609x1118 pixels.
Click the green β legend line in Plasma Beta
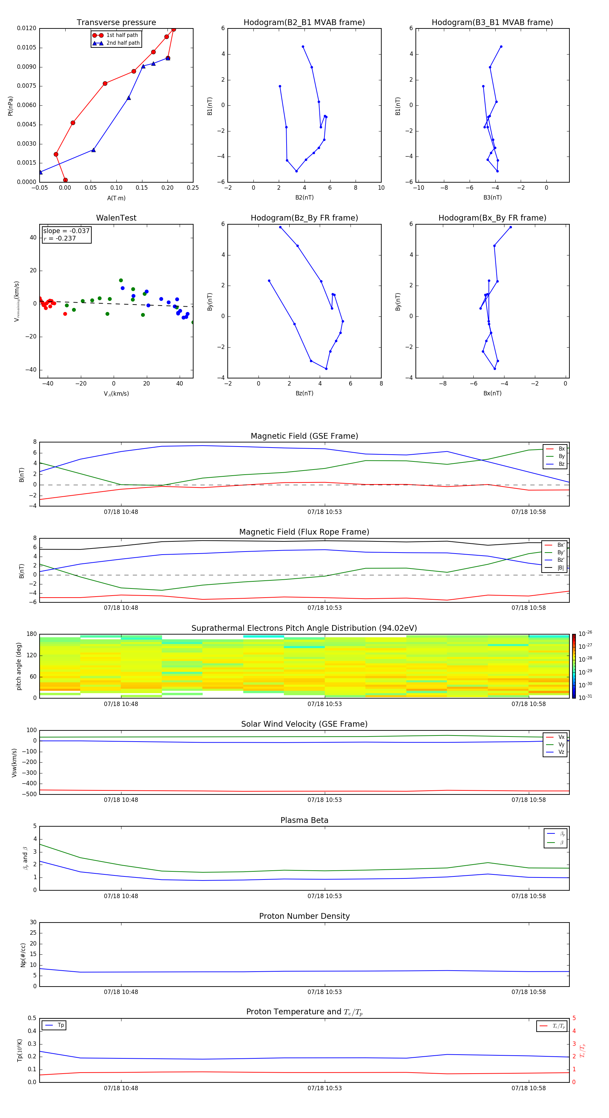point(551,843)
